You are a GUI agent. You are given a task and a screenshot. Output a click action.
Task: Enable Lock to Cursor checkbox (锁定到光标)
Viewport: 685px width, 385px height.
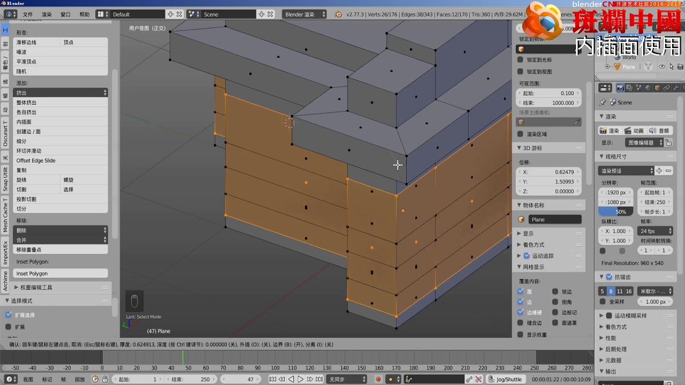click(520, 60)
